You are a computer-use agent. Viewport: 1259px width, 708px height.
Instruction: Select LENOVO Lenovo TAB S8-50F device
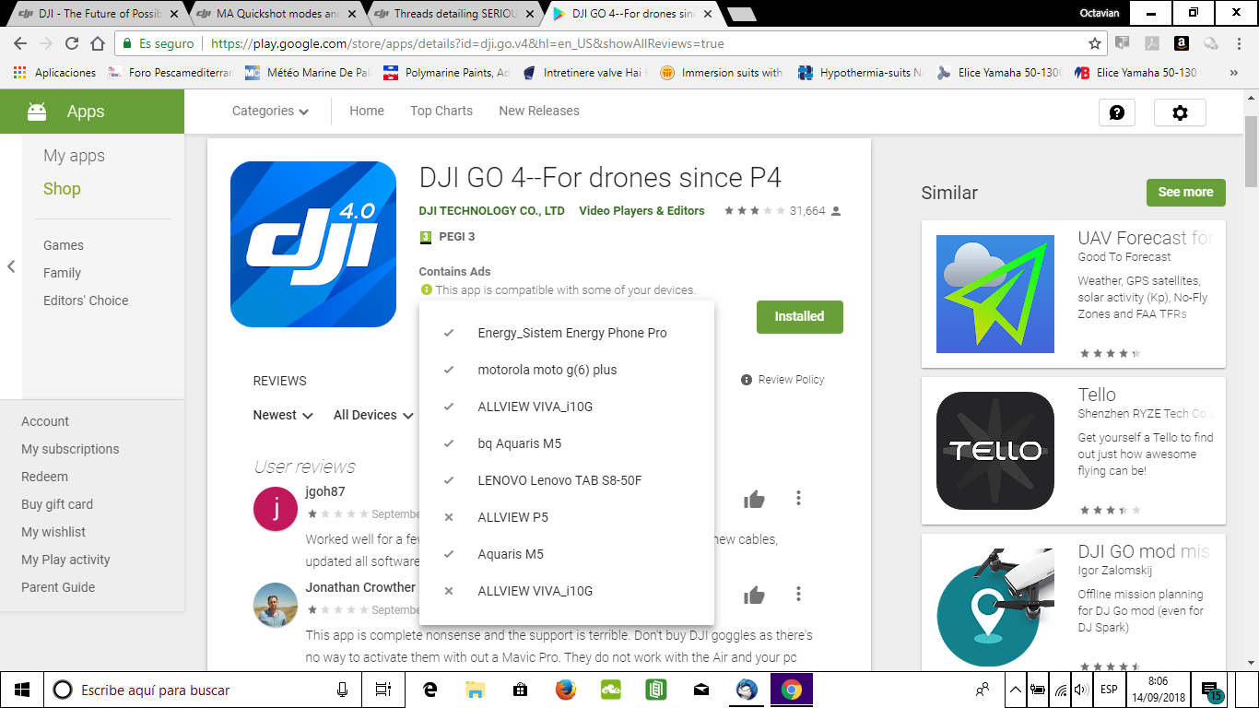coord(567,480)
